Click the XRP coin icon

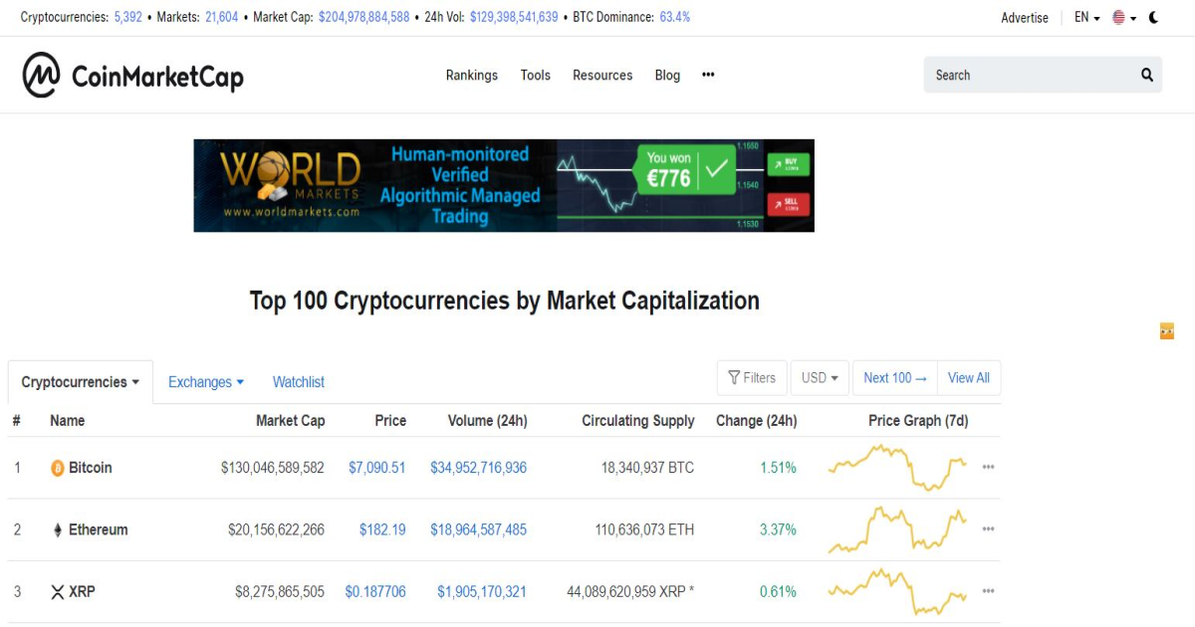click(x=58, y=592)
